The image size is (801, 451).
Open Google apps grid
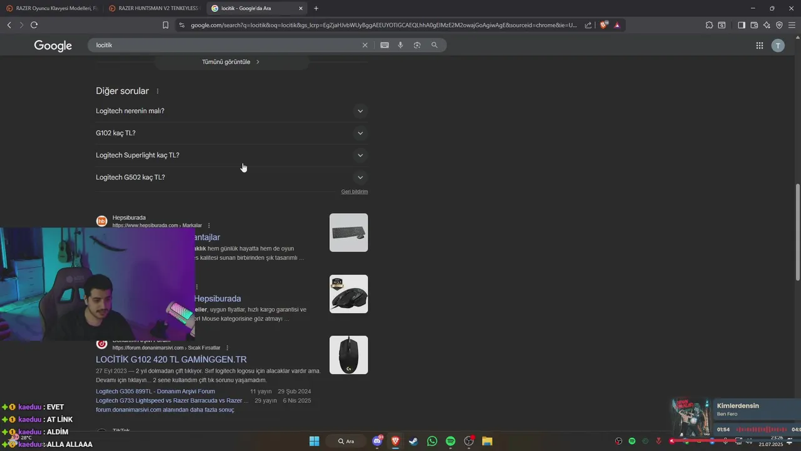(x=759, y=45)
